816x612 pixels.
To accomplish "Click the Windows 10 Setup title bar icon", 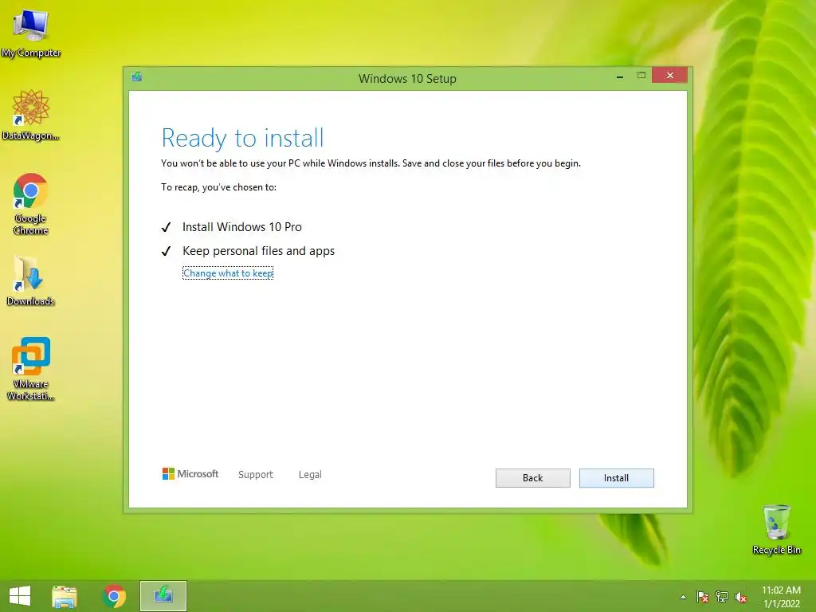I will point(137,77).
